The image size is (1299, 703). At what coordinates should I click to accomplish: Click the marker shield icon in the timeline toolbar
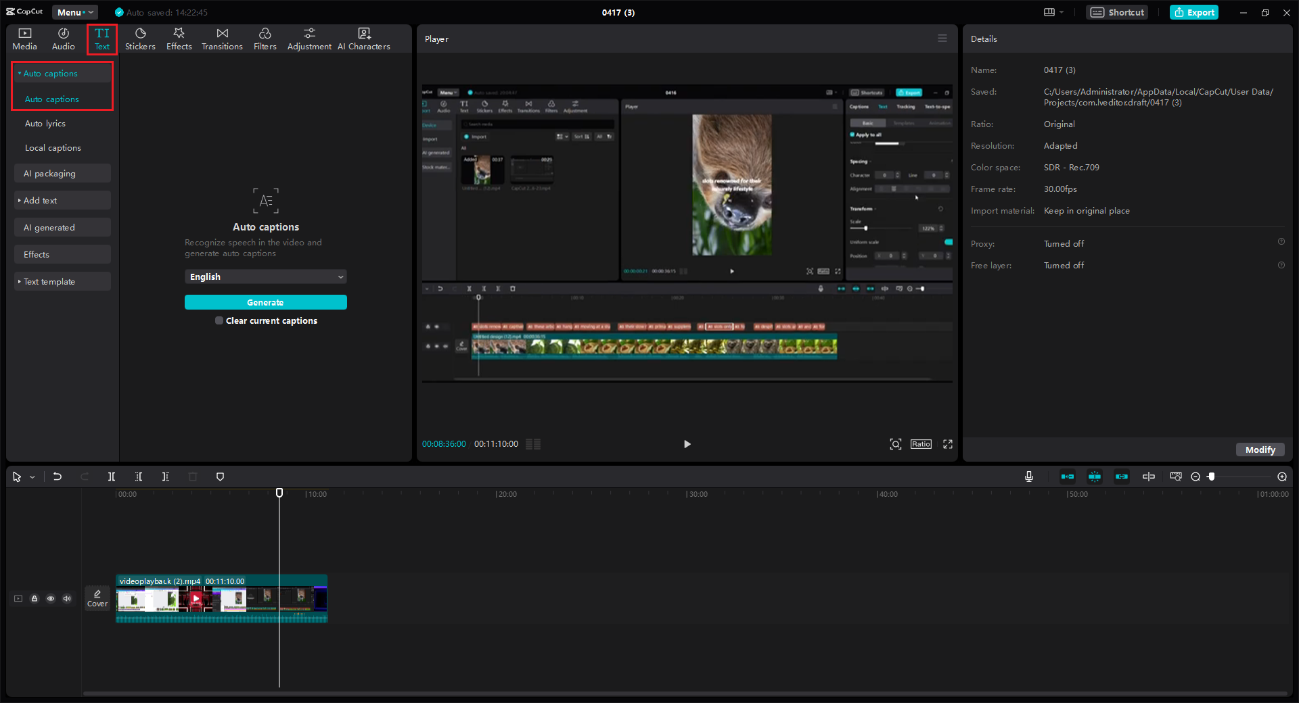click(220, 477)
